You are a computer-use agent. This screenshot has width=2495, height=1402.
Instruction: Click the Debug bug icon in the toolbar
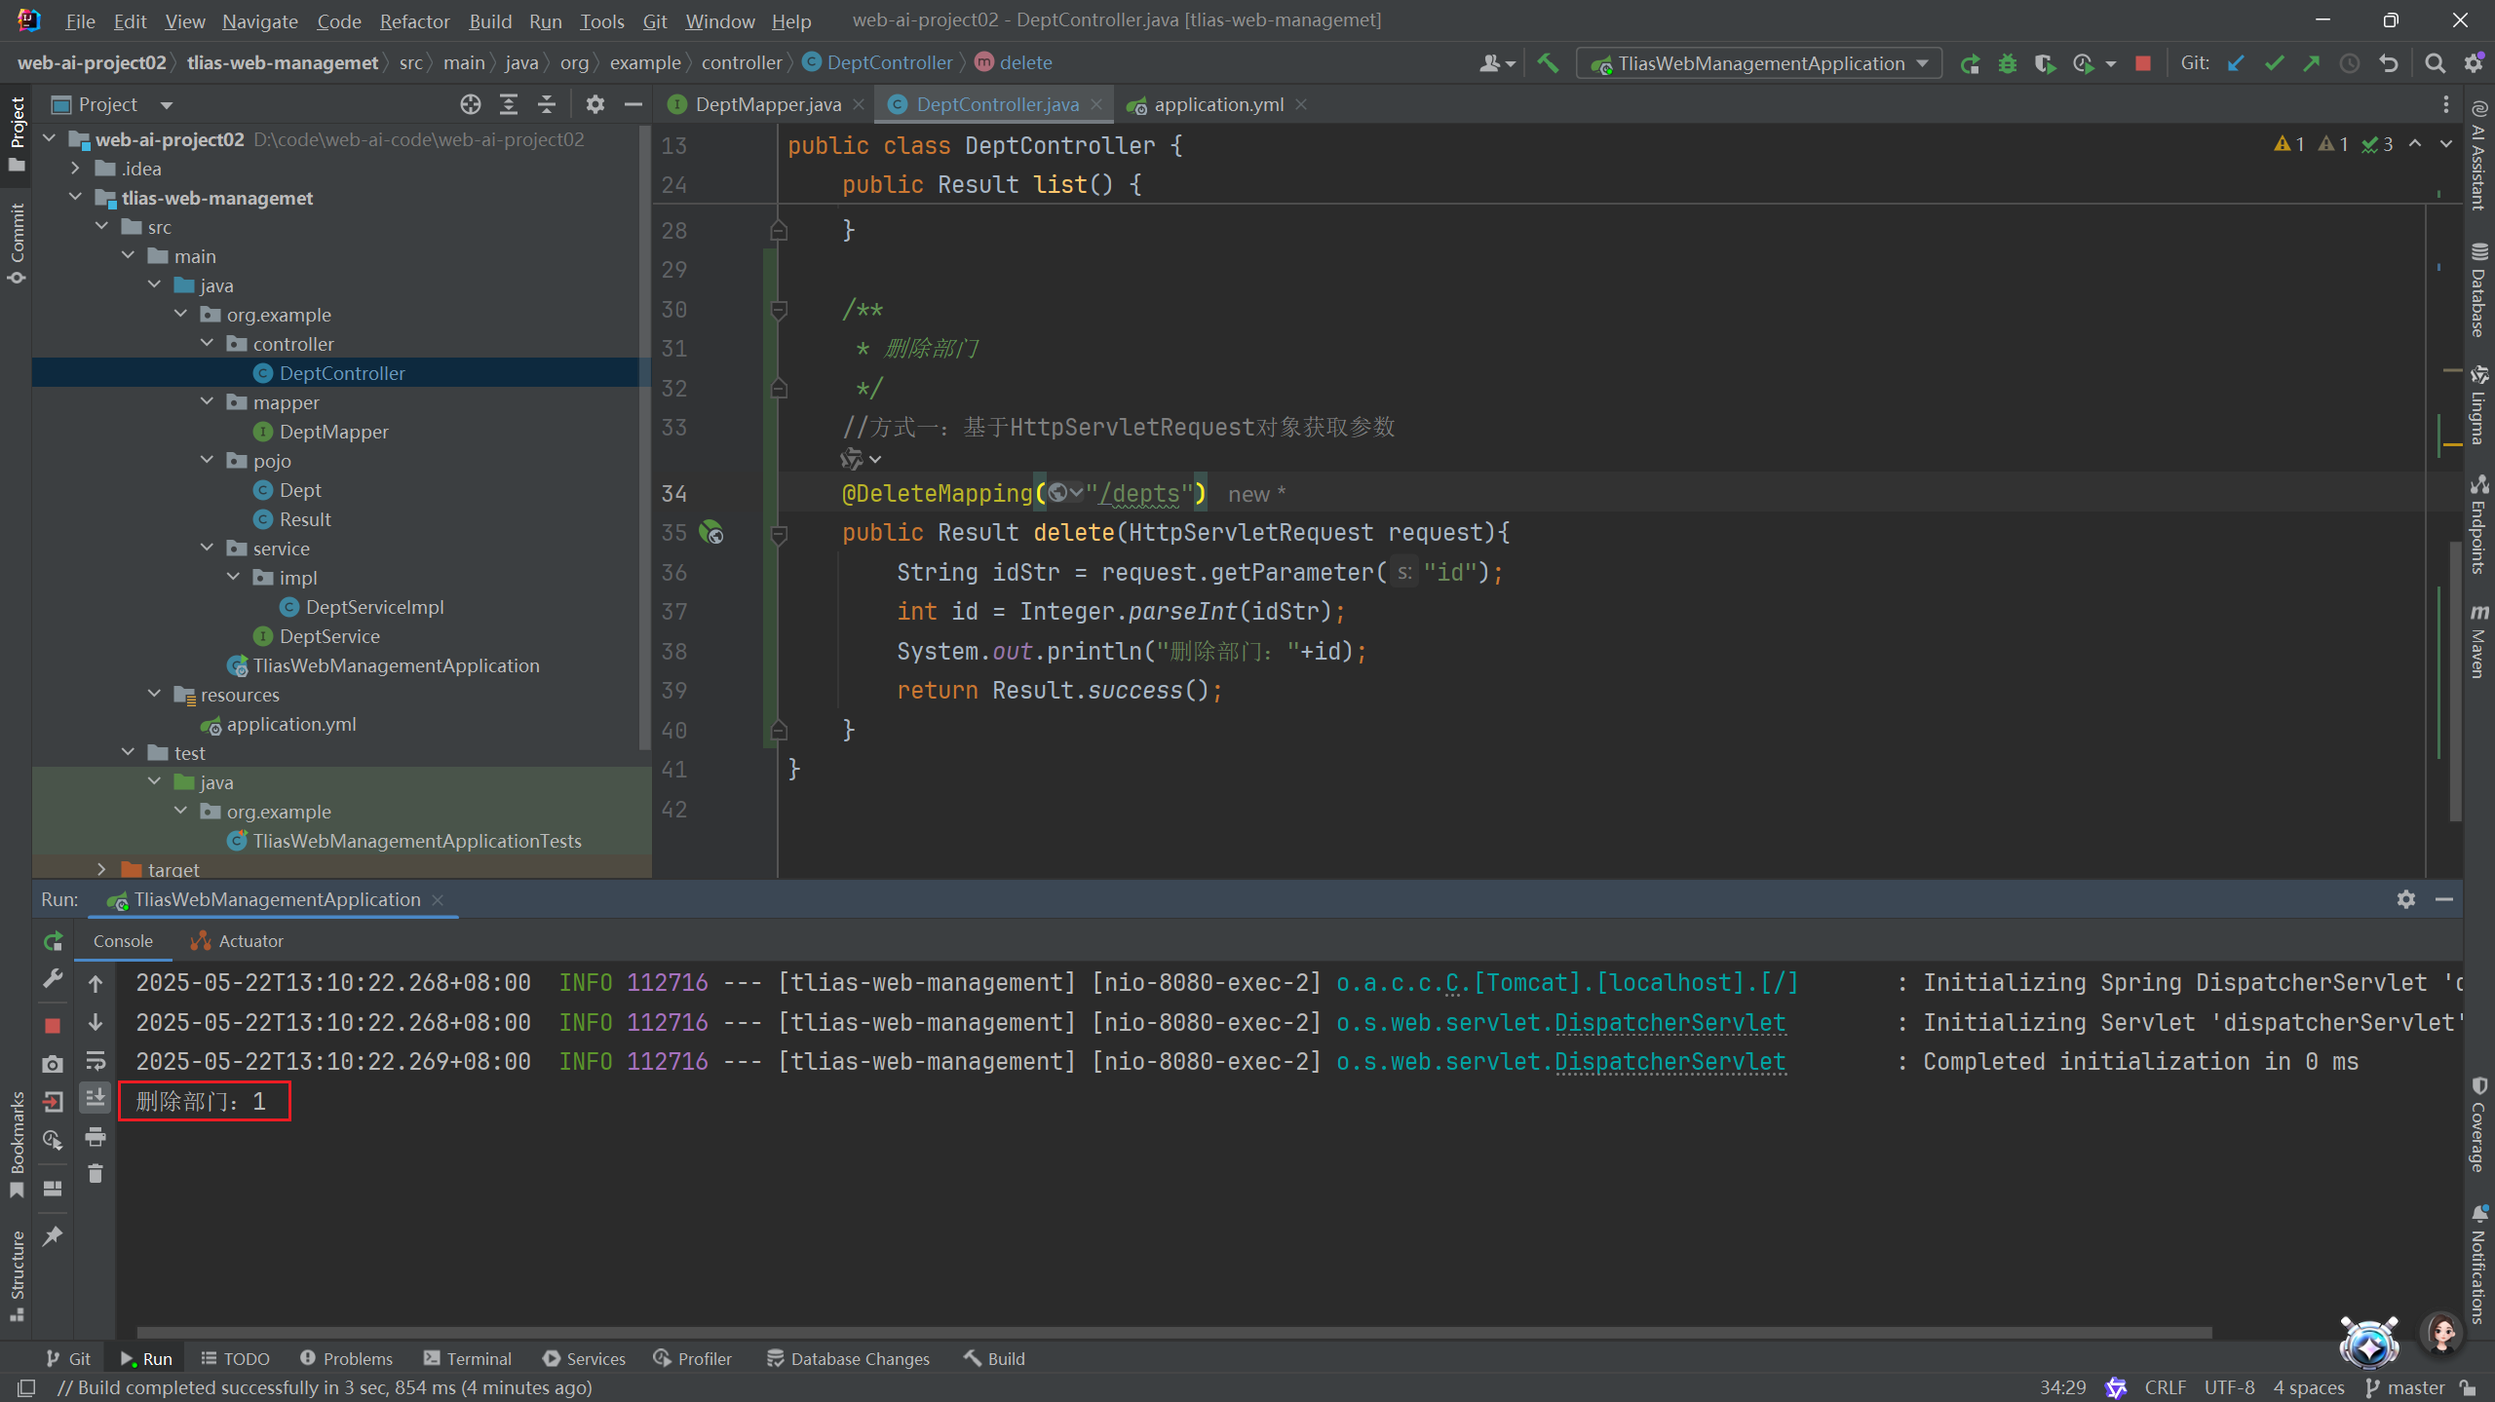(x=2008, y=63)
